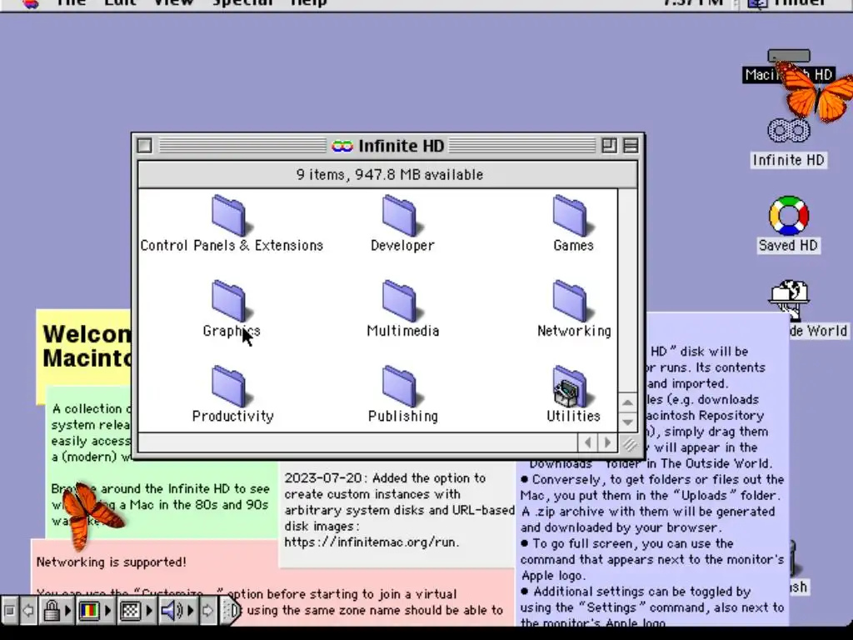Click the Infinite HD window zoom box
Image resolution: width=853 pixels, height=640 pixels.
pyautogui.click(x=609, y=146)
